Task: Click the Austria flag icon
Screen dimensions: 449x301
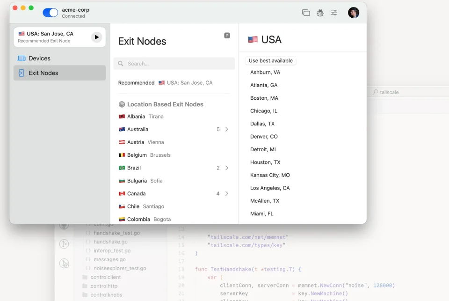Action: tap(122, 142)
